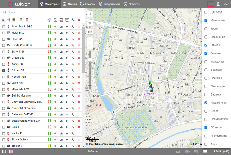Screen dimensions: 231x155
Task: Toggle left panel layout in bottom bar
Action: click(x=4, y=151)
